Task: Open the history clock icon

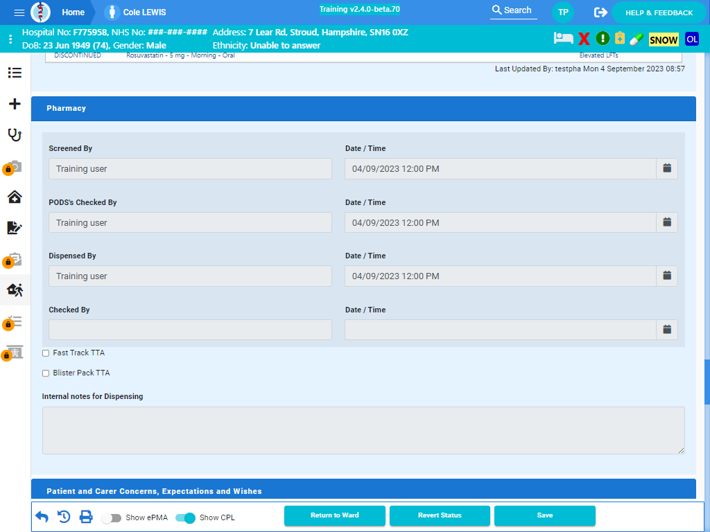Action: (x=64, y=517)
